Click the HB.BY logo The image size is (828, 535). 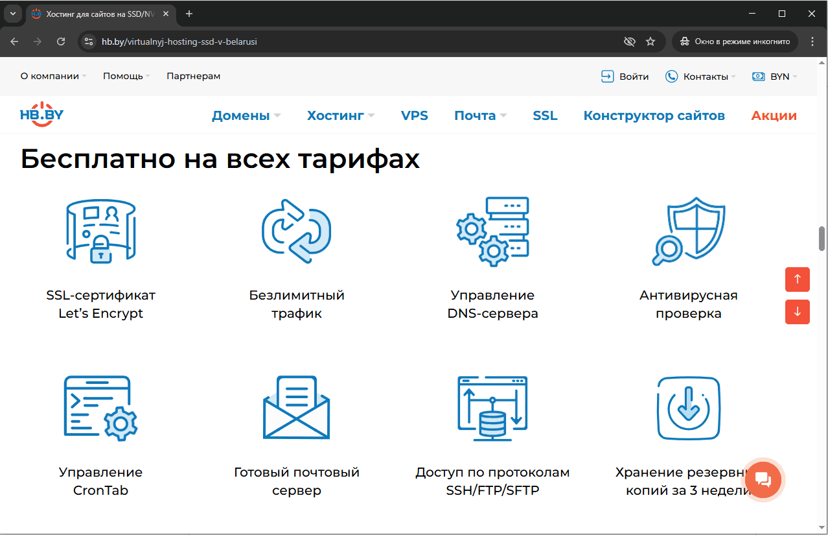(41, 114)
